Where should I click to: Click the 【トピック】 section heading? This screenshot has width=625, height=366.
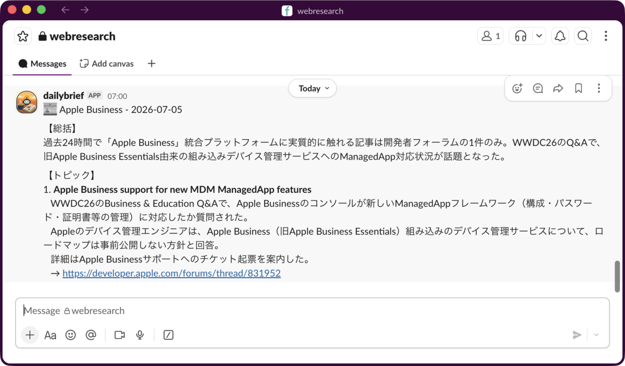tap(71, 176)
